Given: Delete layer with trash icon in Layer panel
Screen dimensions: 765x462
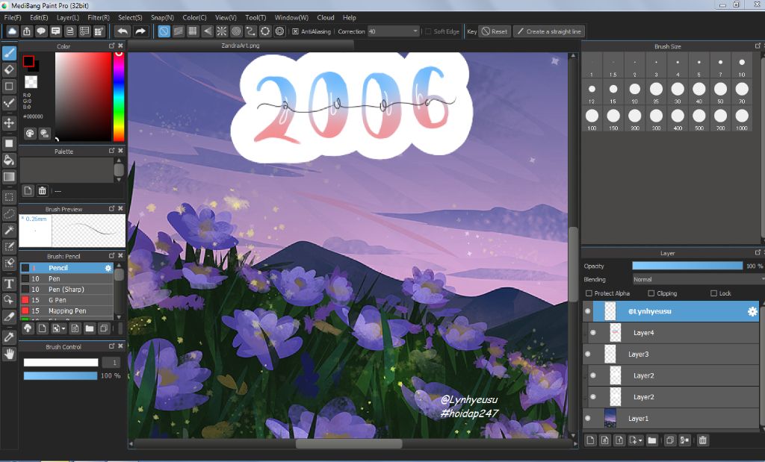Looking at the screenshot, I should coord(702,440).
